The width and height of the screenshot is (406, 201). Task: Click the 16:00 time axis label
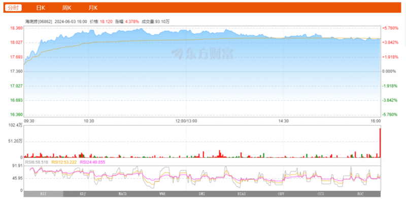coord(376,121)
